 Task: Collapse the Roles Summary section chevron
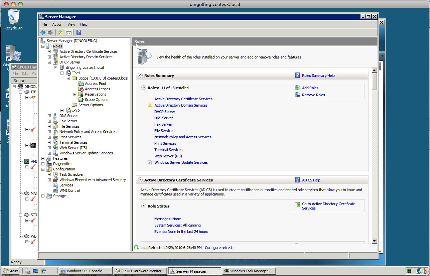[x=140, y=76]
